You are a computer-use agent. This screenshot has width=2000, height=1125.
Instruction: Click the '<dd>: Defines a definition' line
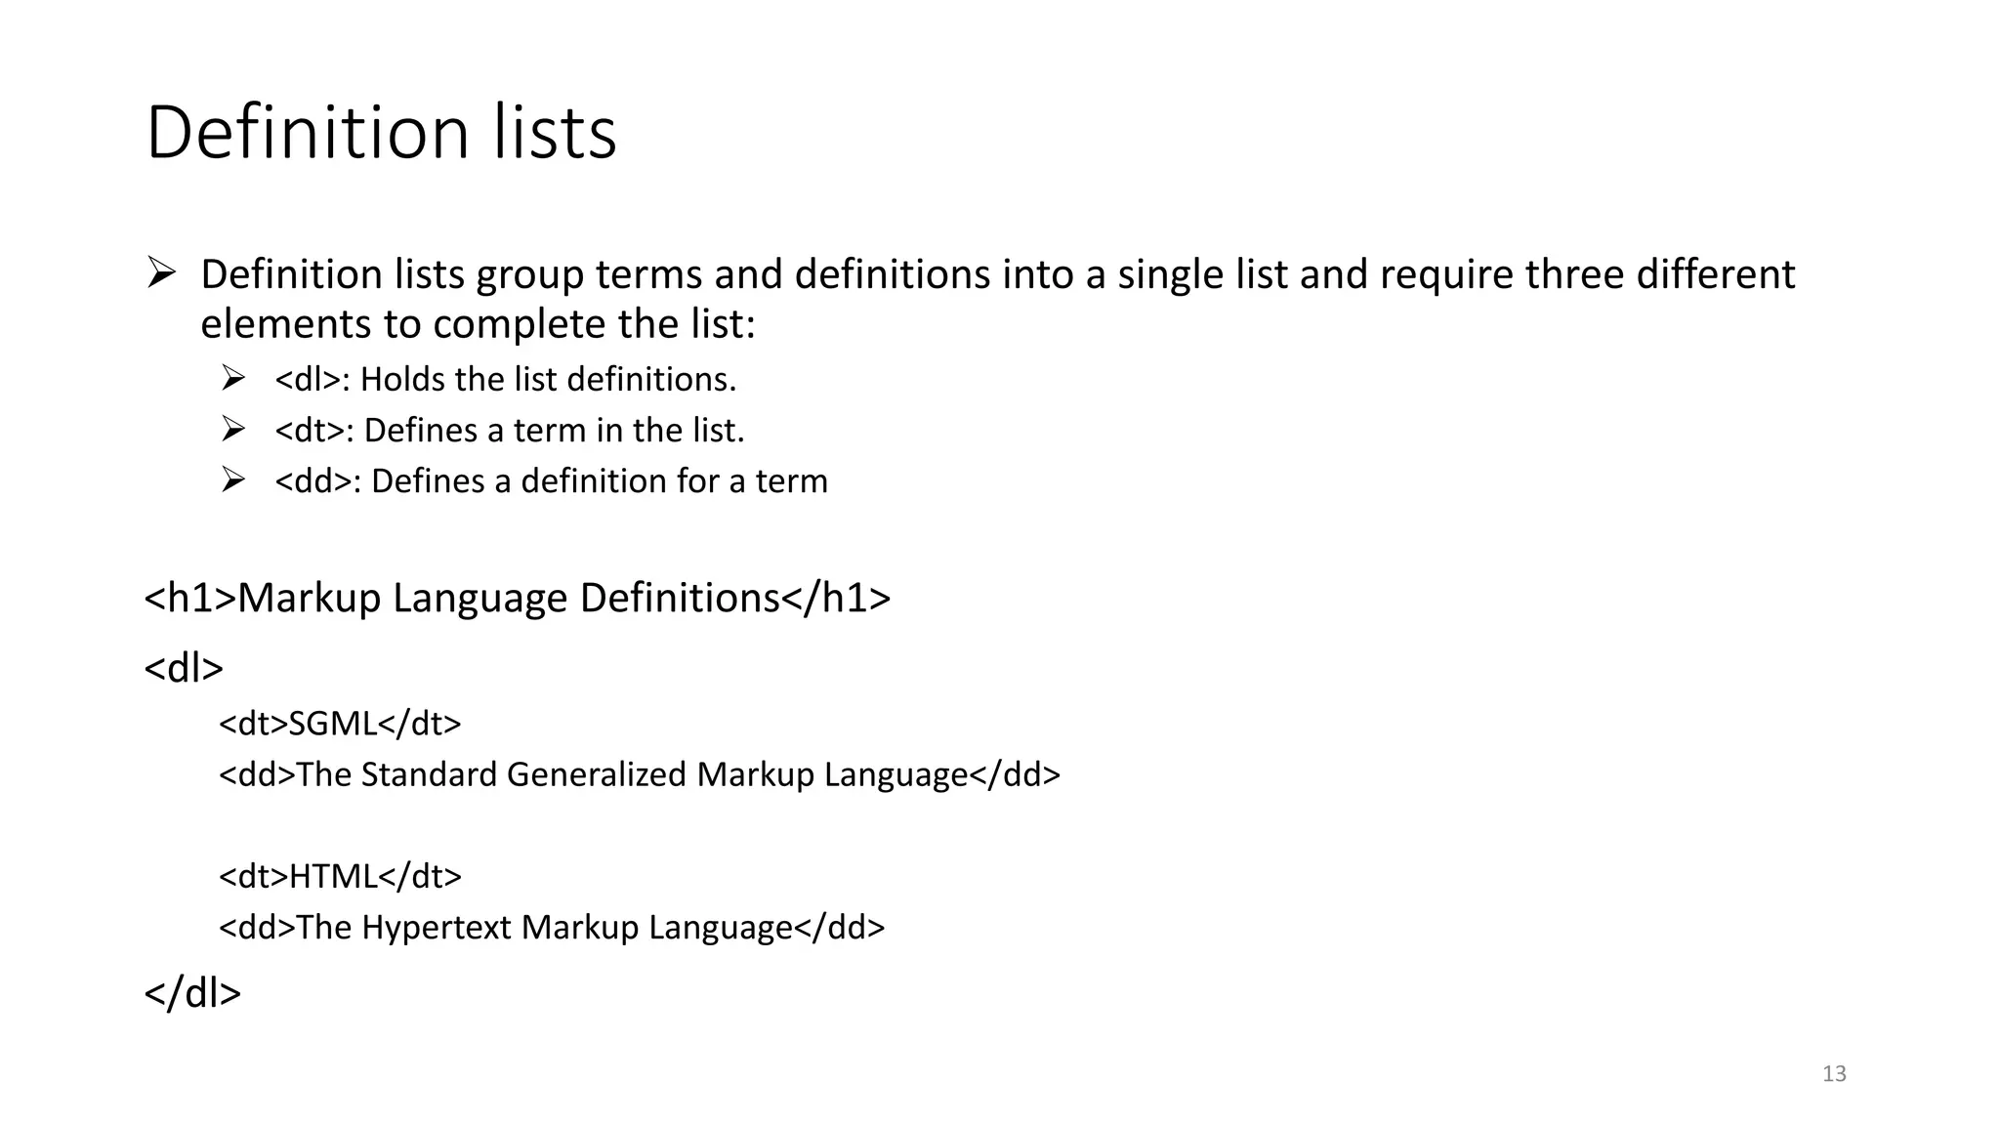pos(551,480)
